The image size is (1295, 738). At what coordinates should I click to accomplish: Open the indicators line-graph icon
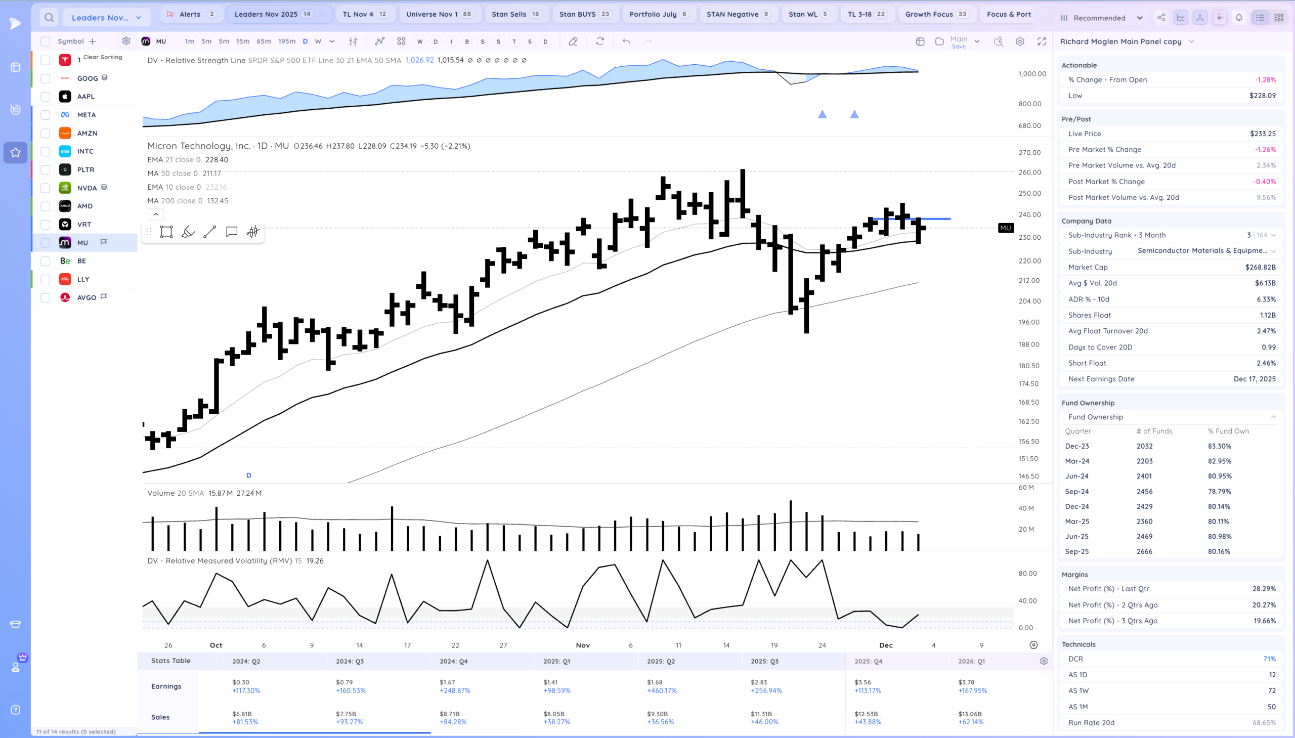pos(379,41)
